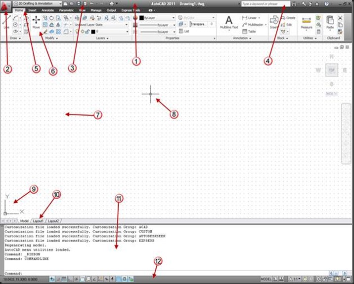The height and width of the screenshot is (284, 354).
Task: Select the Circle tool in Draw panel
Action: pyautogui.click(x=15, y=25)
